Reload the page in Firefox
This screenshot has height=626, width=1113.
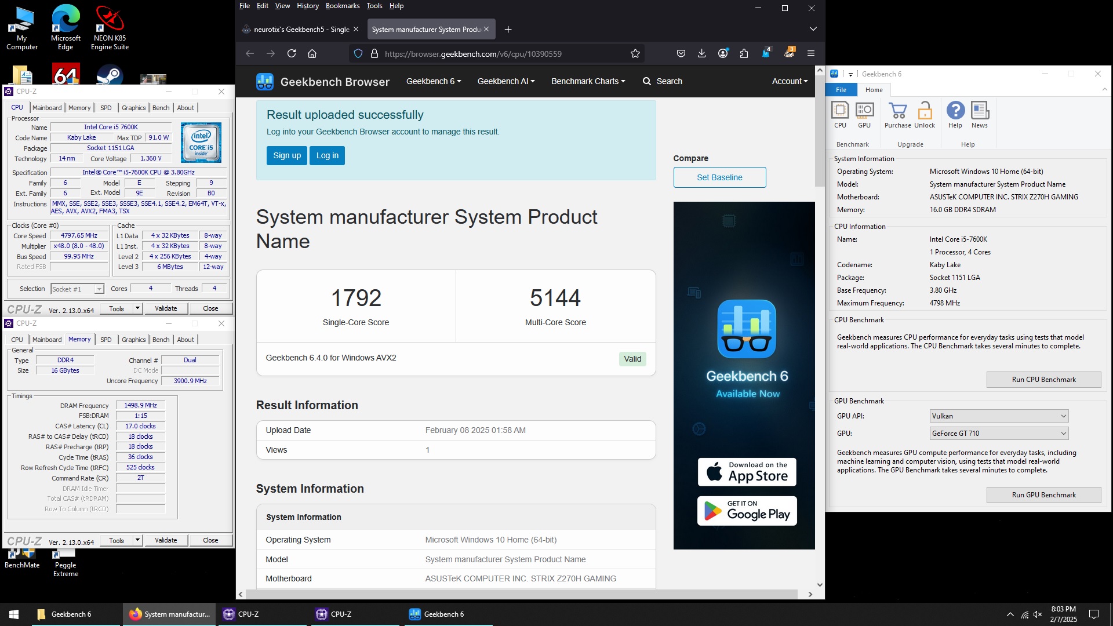(292, 53)
